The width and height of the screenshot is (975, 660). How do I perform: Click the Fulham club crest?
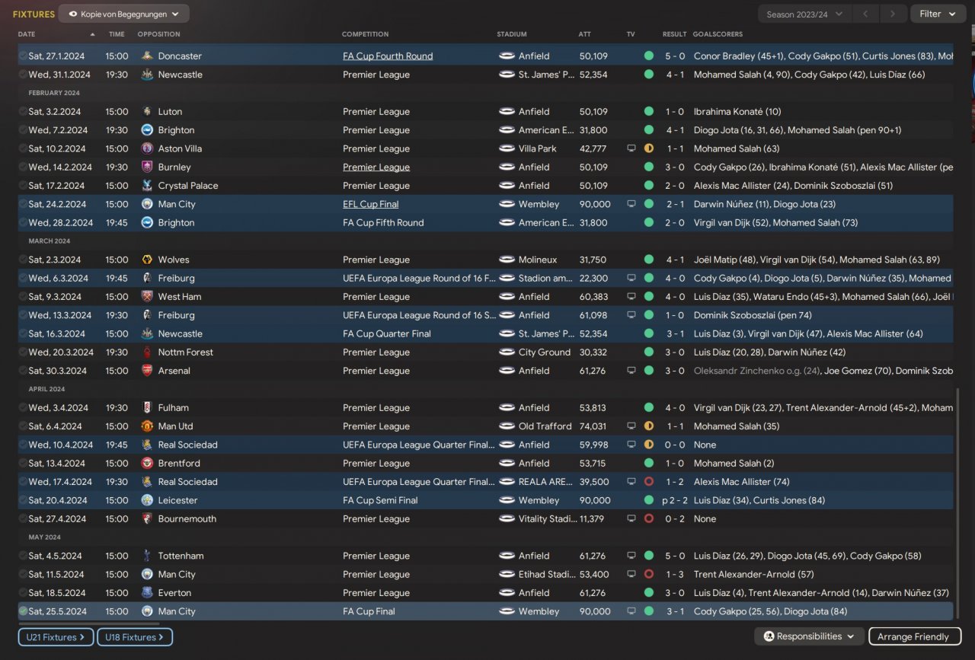point(147,408)
